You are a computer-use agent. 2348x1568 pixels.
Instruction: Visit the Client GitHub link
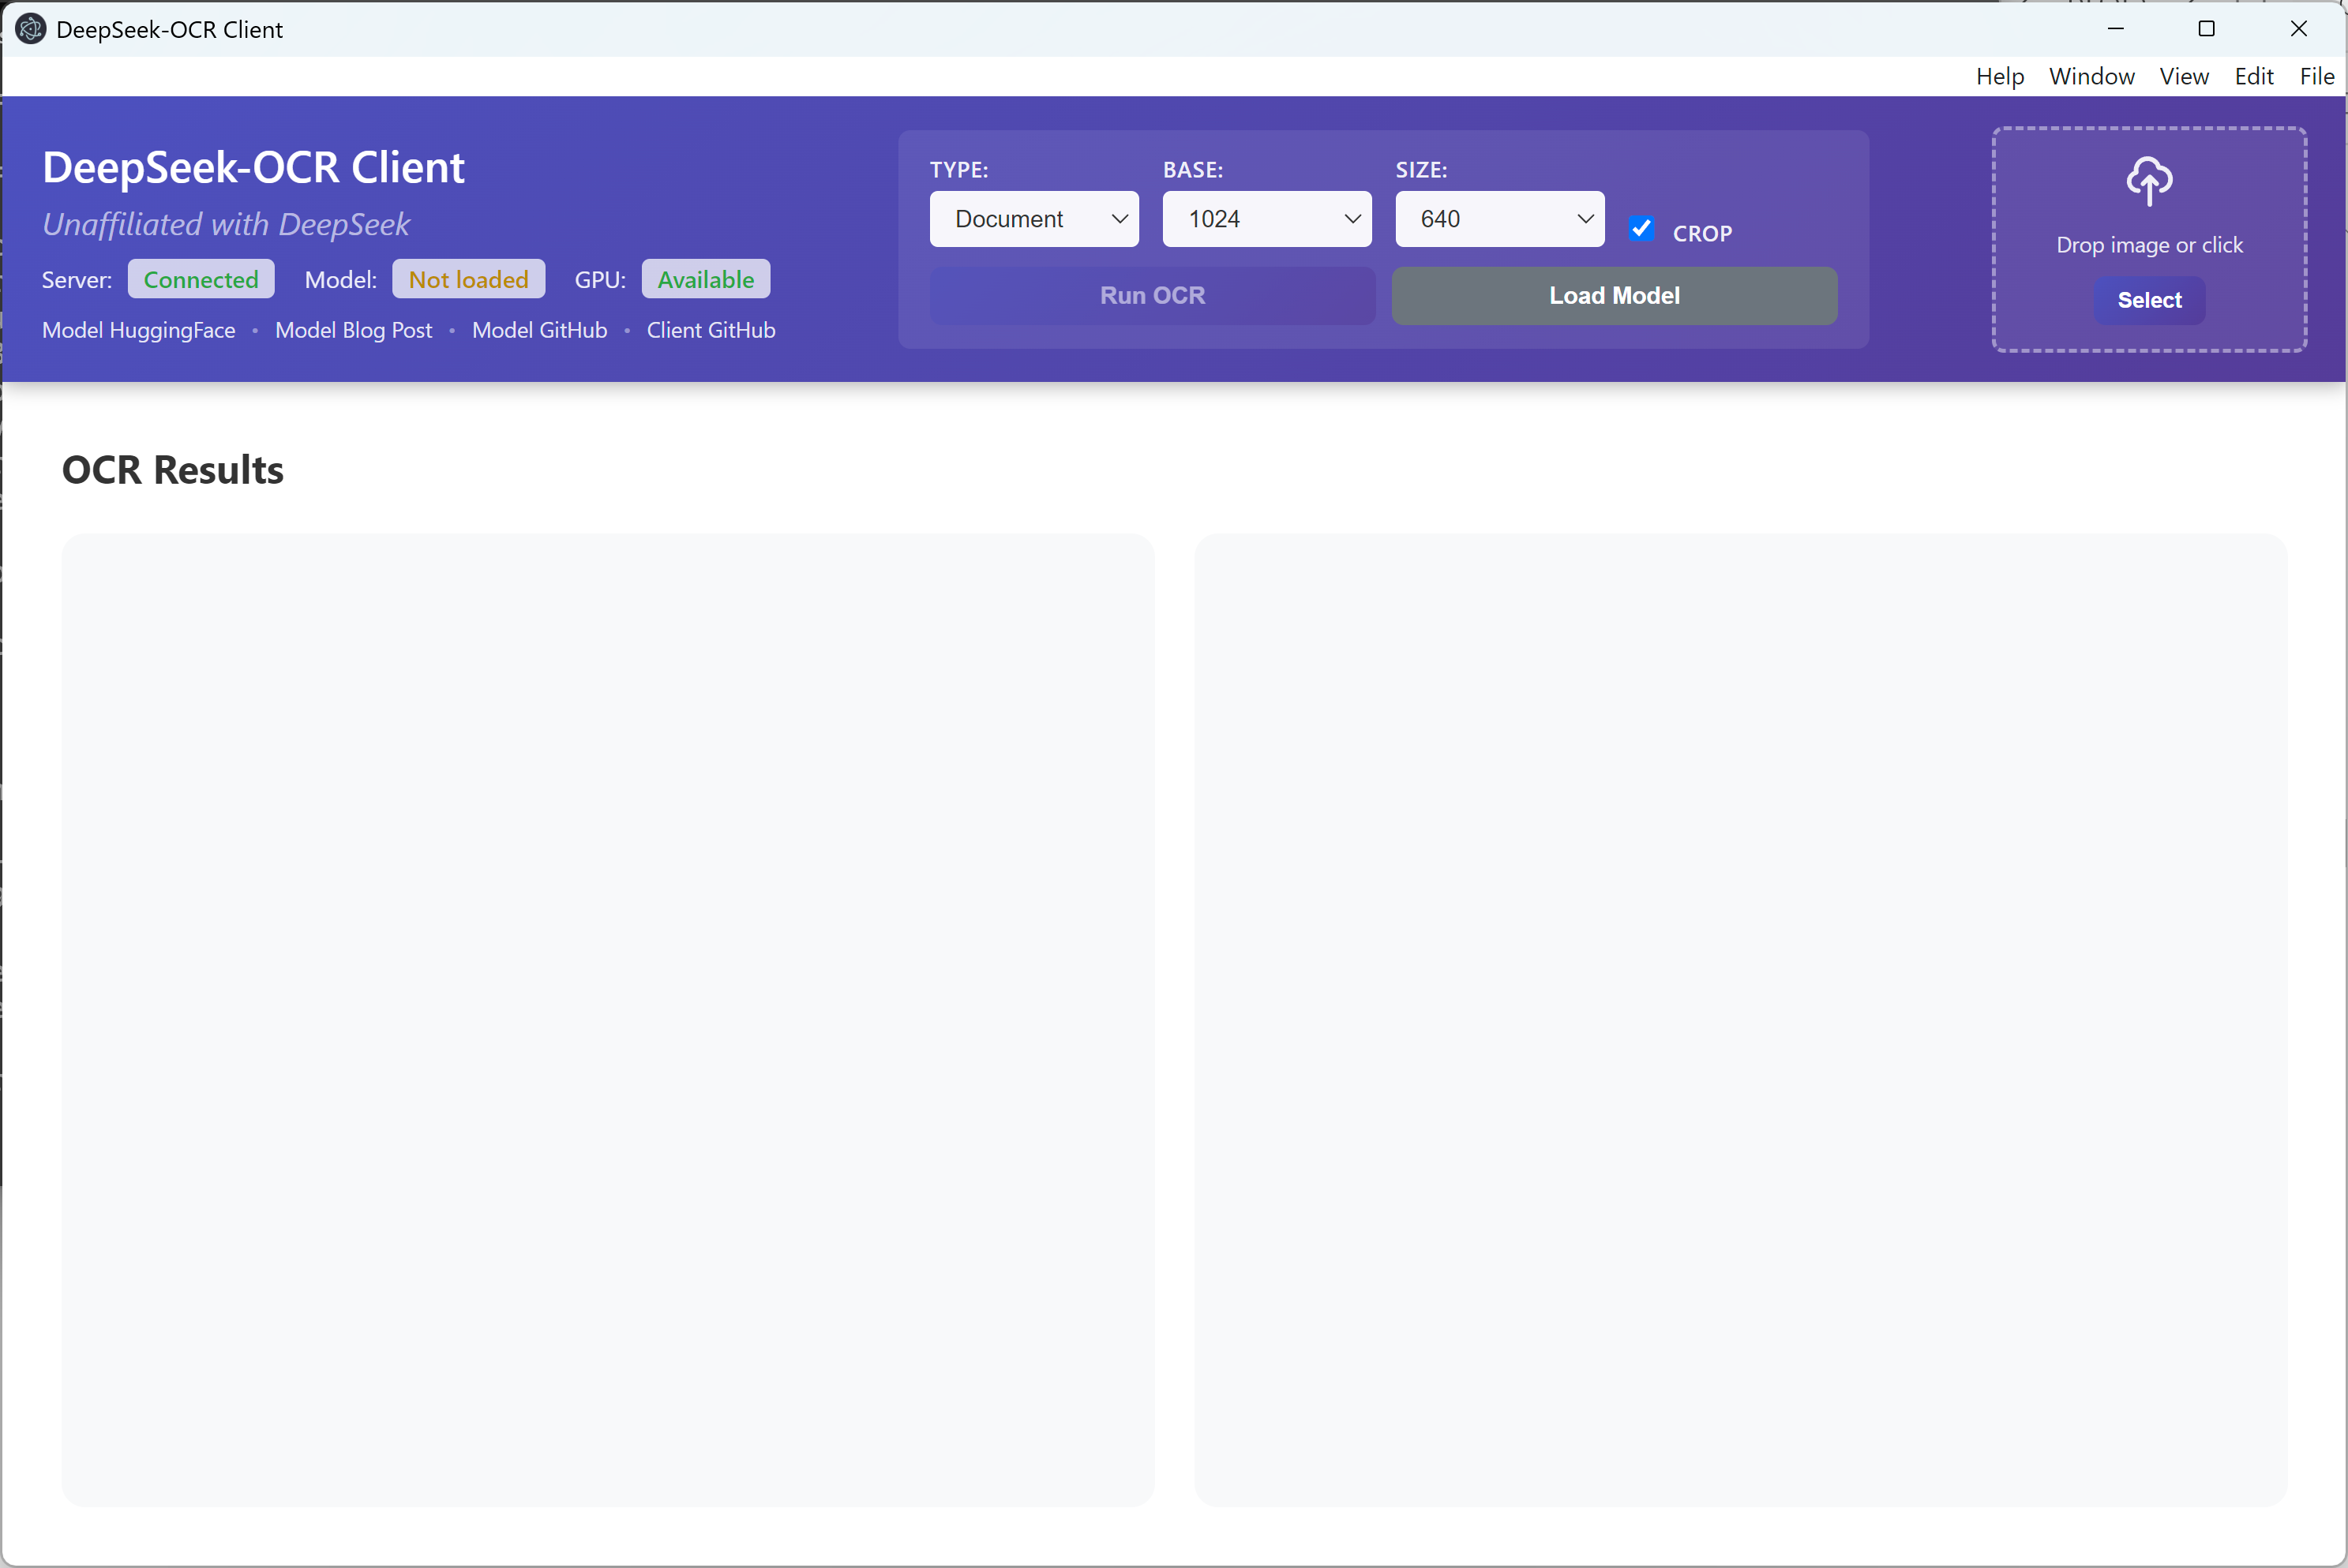click(x=711, y=330)
